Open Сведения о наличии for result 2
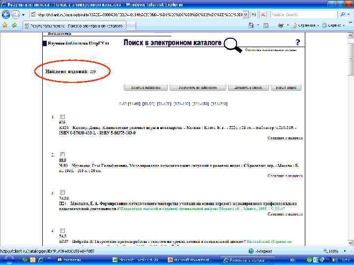Viewport: 354px width, 265px height. point(285,176)
